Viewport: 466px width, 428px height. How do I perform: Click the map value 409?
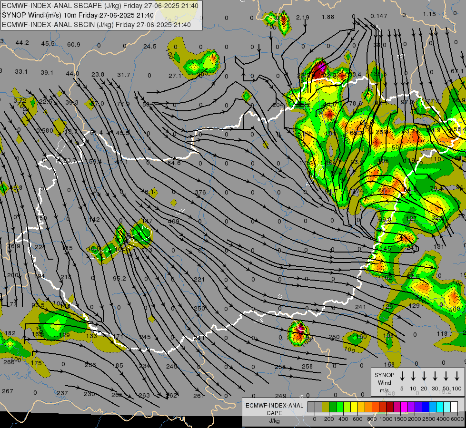coord(174,221)
